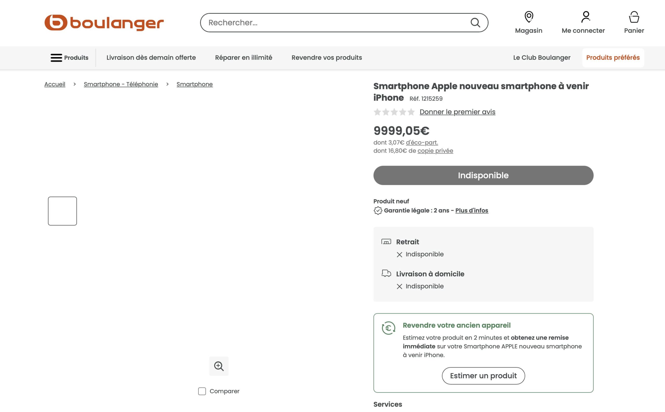Open the copie privée link
The width and height of the screenshot is (665, 412).
coord(435,151)
